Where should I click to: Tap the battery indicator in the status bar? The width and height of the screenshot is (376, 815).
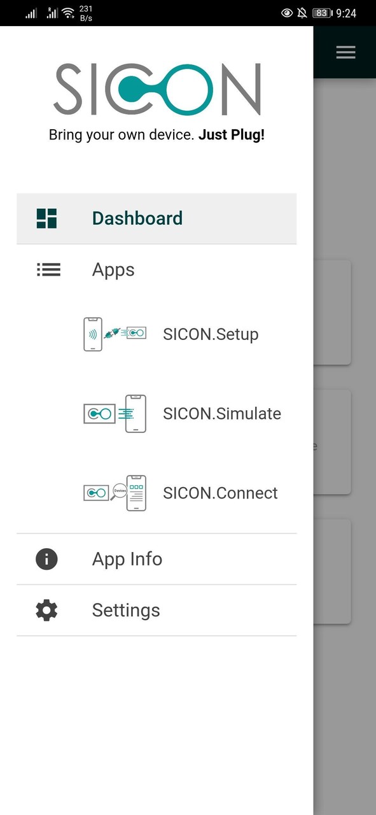point(320,12)
